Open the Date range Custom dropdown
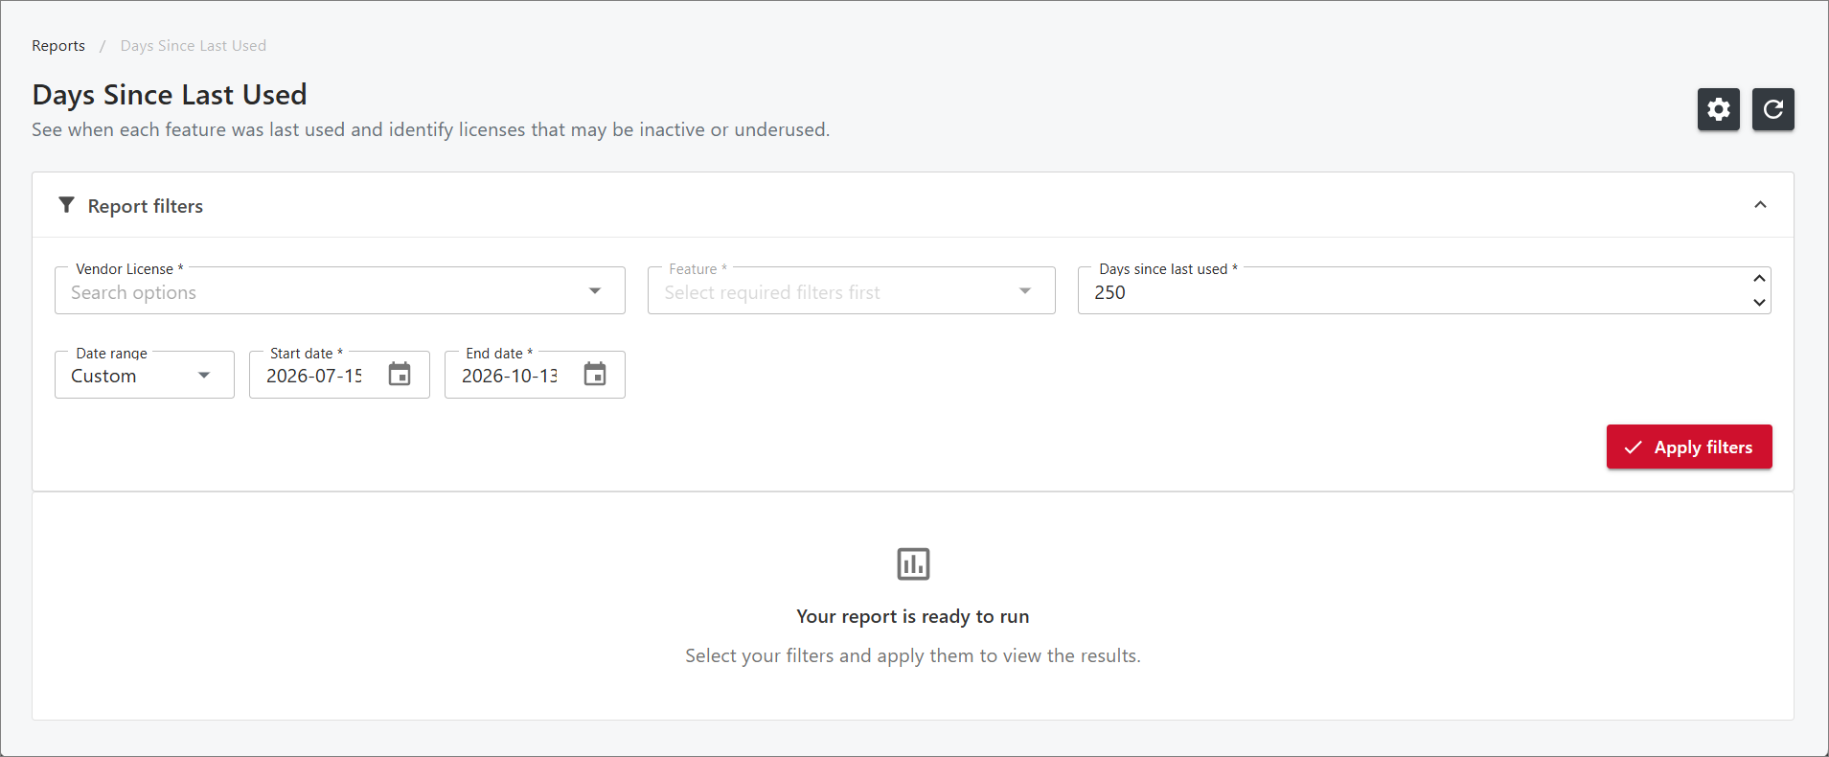This screenshot has height=757, width=1829. pyautogui.click(x=145, y=375)
